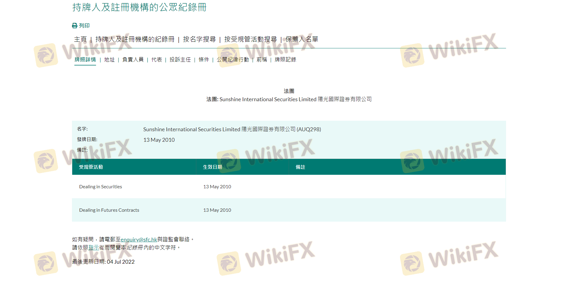Screen dimensions: 578x291
Task: Open the 保薦人名單 sponsor list
Action: [x=302, y=39]
